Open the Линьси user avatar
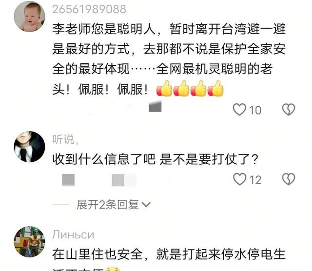312x271 pixels. coord(29,242)
